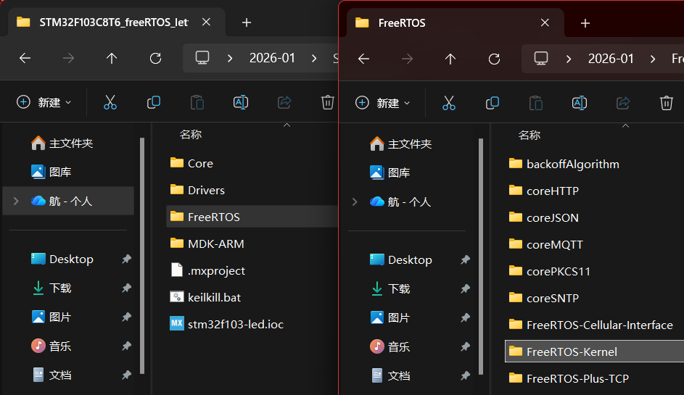Click Copy icon in left window toolbar
The width and height of the screenshot is (684, 395).
(154, 102)
